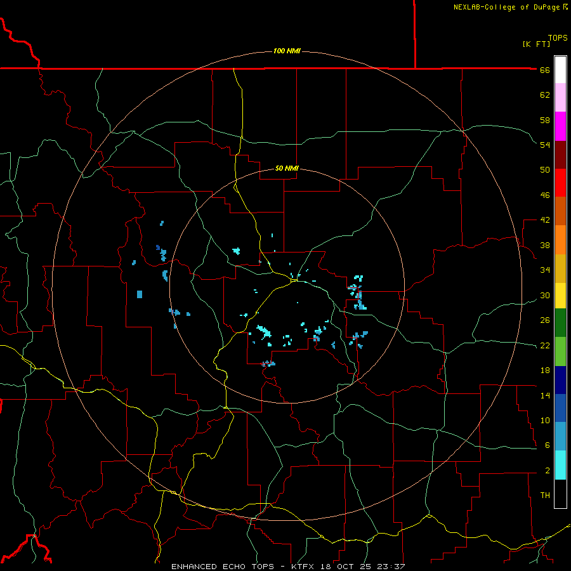The height and width of the screenshot is (571, 571).
Task: Click the 30 legend scale value
Action: (x=545, y=295)
